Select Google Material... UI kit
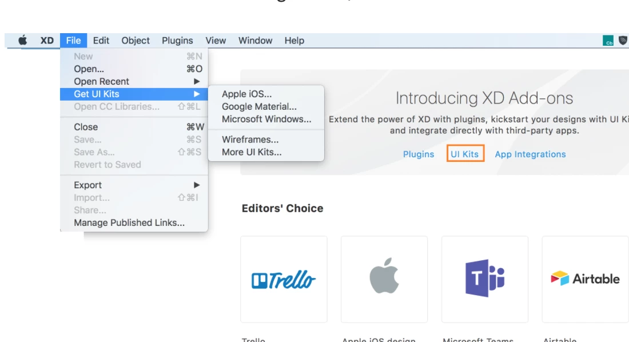Screen dimensions: 629x342 [266, 106]
